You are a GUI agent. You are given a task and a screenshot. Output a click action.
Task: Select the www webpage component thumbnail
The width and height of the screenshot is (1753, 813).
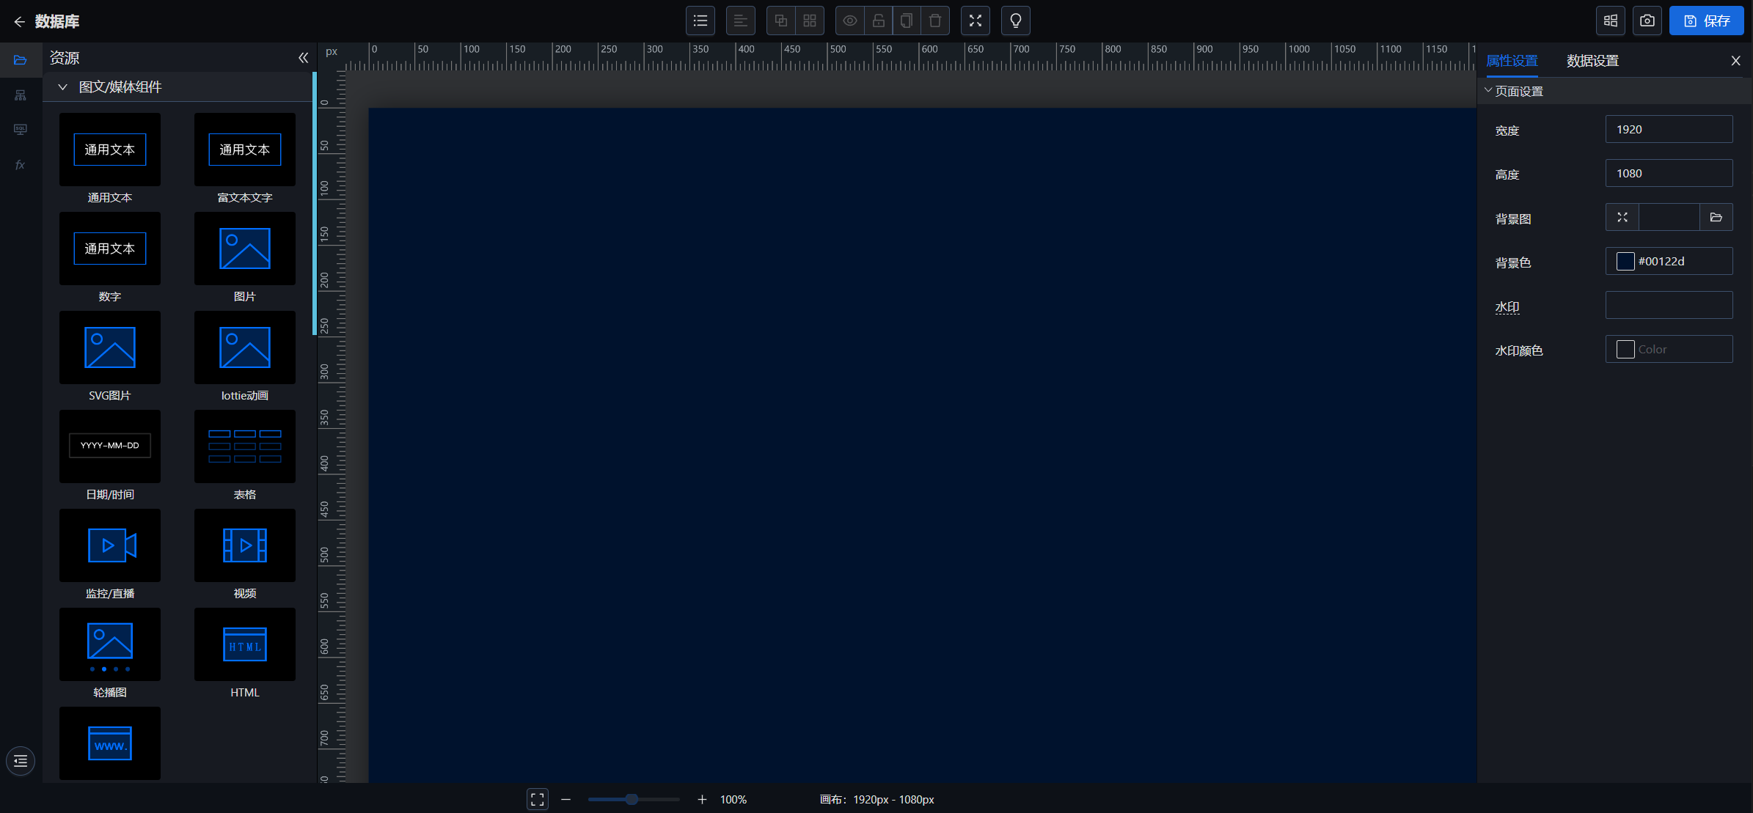[110, 743]
